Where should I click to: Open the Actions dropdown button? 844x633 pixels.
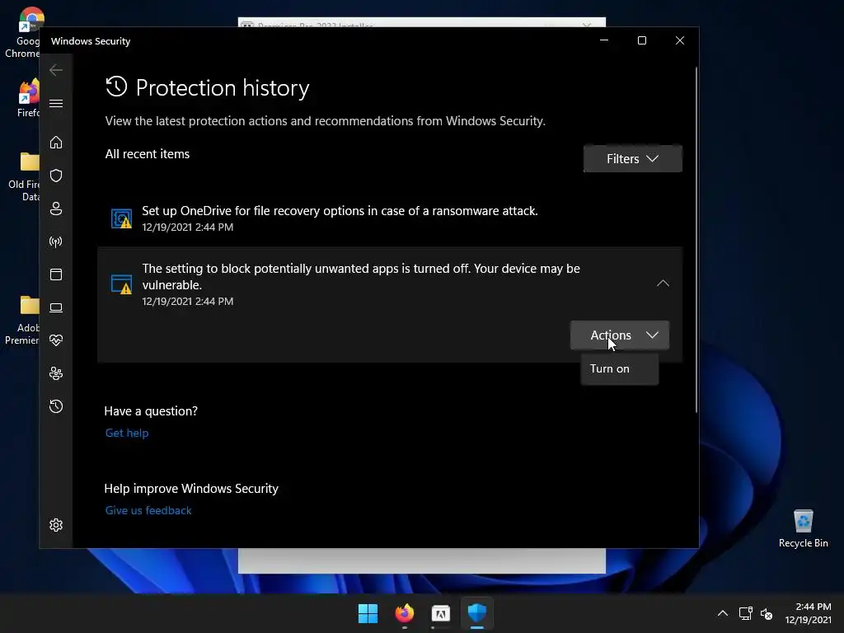(620, 335)
